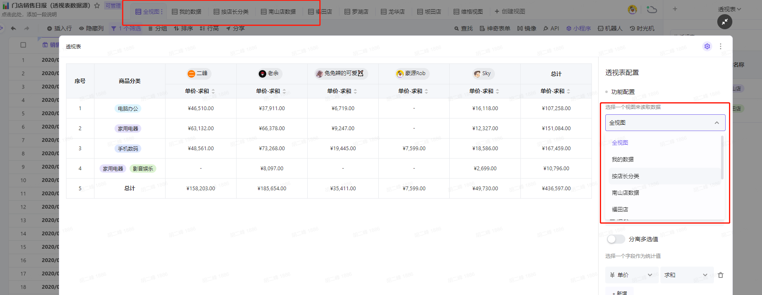762x295 pixels.
Task: Click 创建视图 to add a view
Action: coord(510,12)
